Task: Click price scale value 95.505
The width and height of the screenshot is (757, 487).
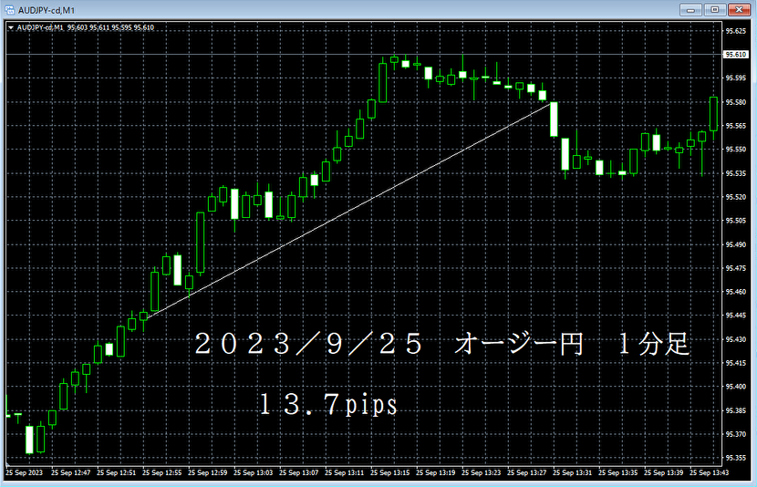Action: [736, 221]
